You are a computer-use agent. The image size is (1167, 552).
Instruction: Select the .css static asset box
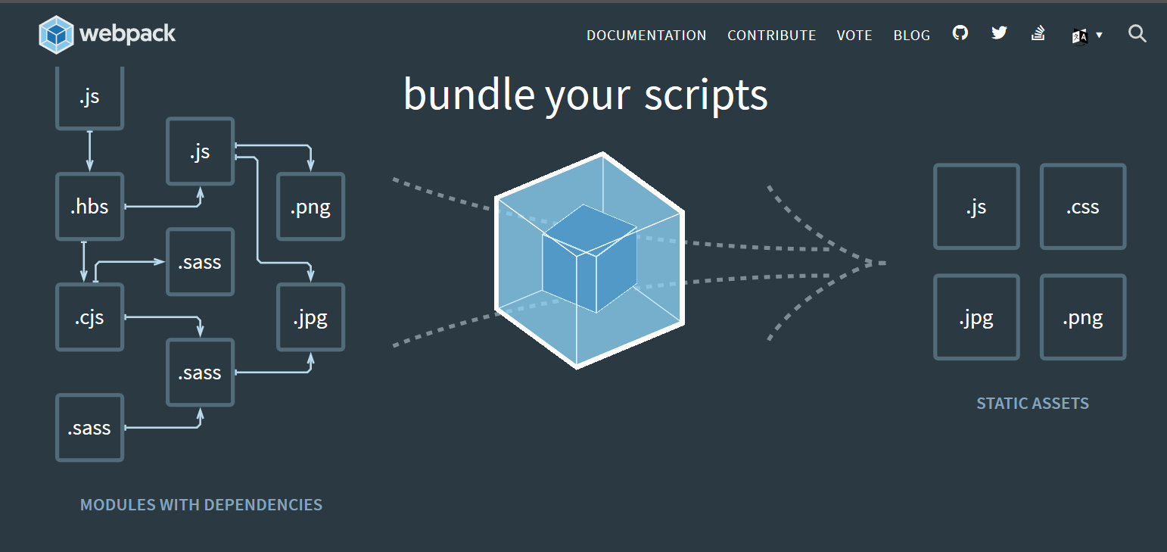(x=1082, y=207)
